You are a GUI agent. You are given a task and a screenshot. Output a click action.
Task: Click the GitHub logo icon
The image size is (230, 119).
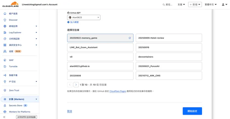68,13
